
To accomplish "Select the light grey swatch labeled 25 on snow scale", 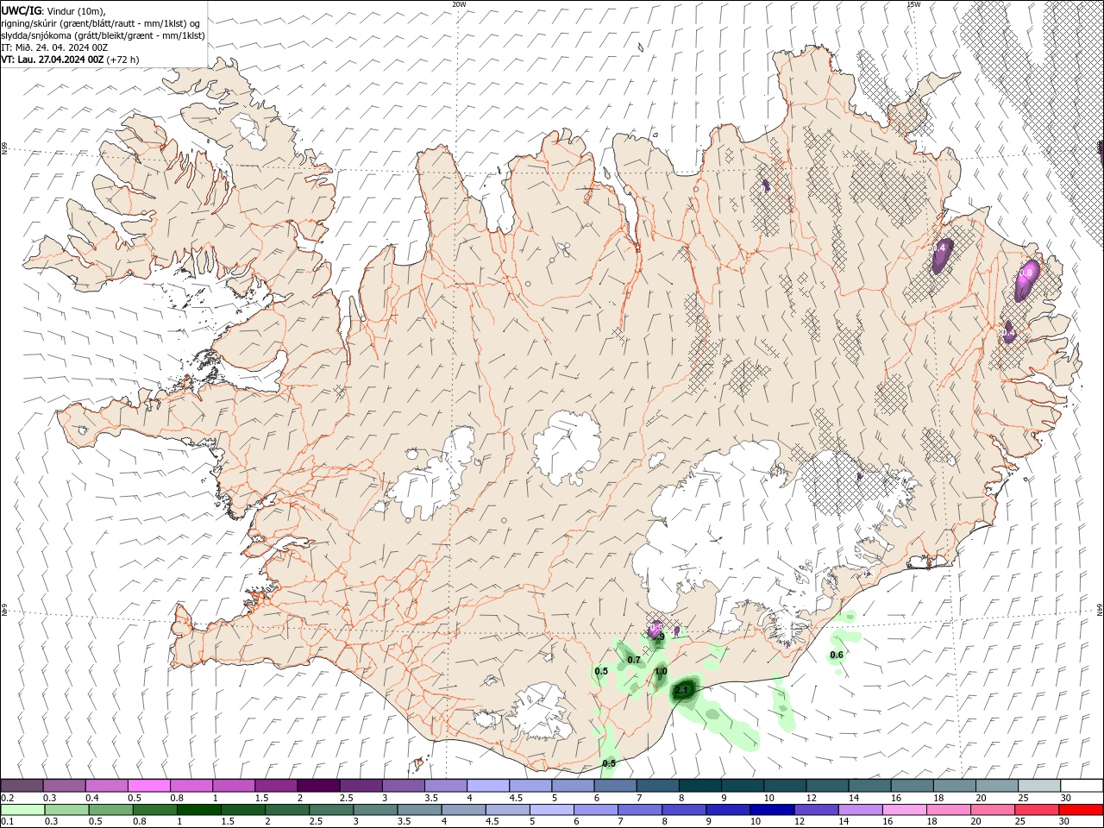I will click(x=1038, y=785).
